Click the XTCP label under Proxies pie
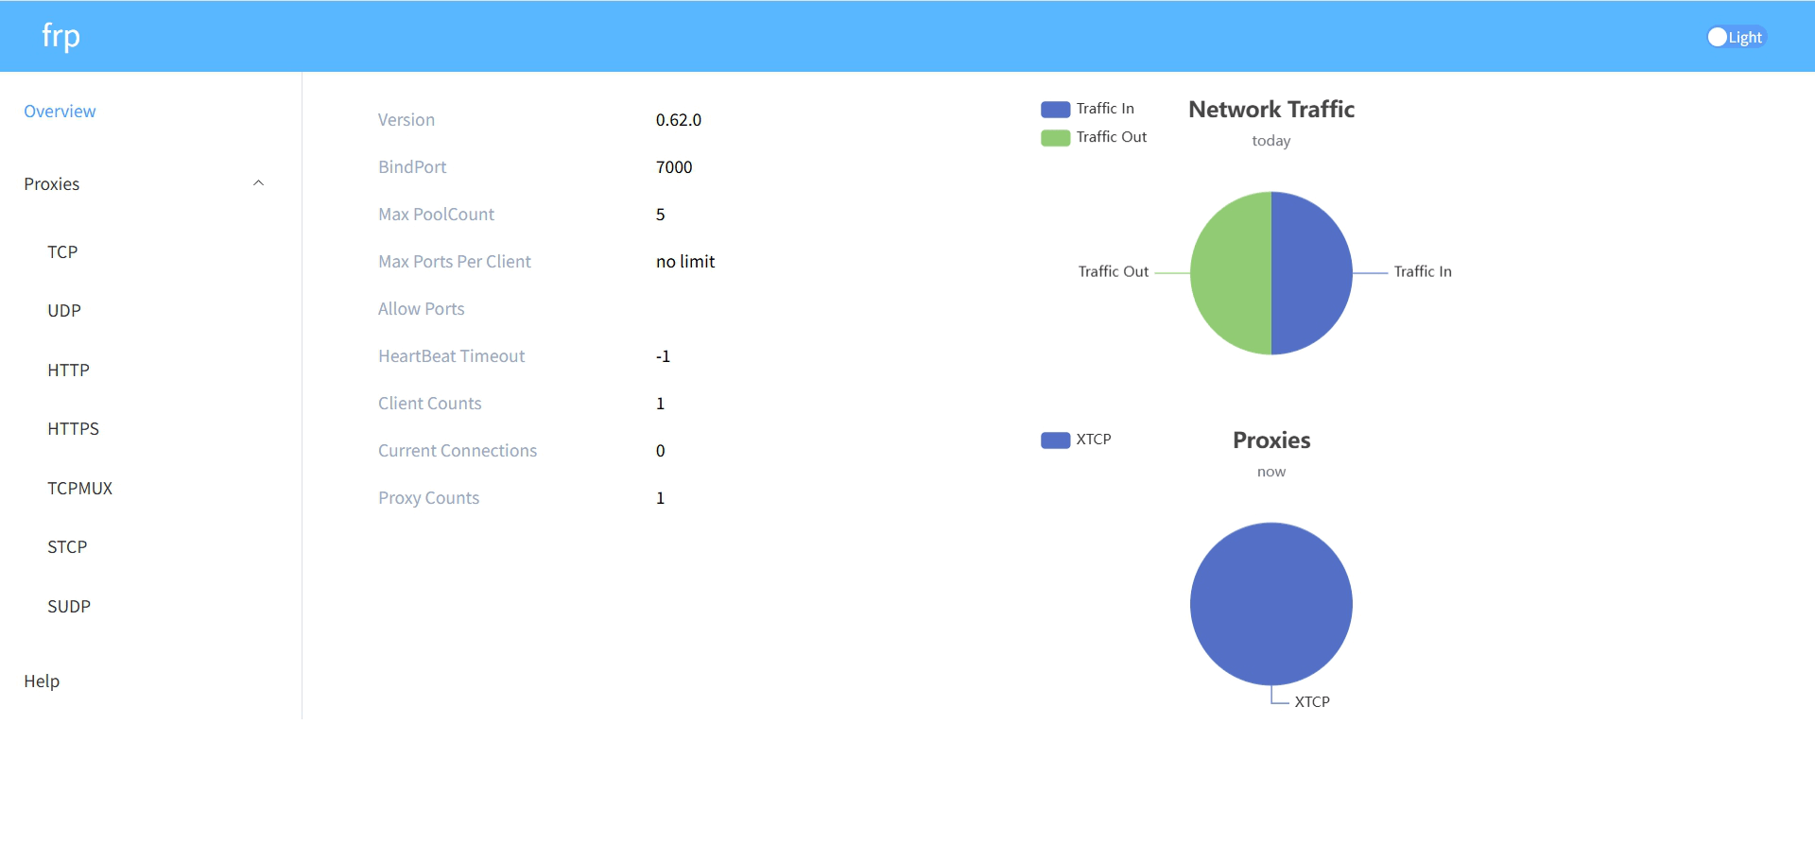This screenshot has height=862, width=1815. click(1311, 702)
